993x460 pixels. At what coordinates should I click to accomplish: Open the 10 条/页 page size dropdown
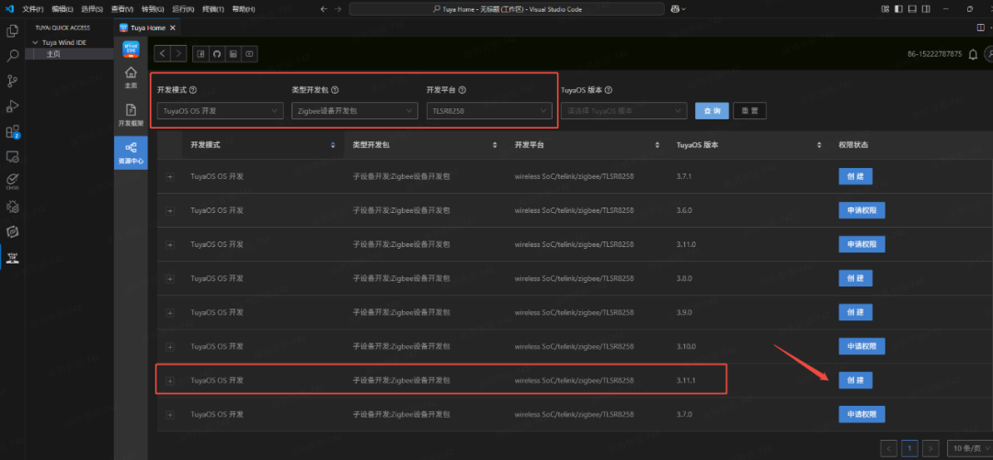[x=969, y=449]
